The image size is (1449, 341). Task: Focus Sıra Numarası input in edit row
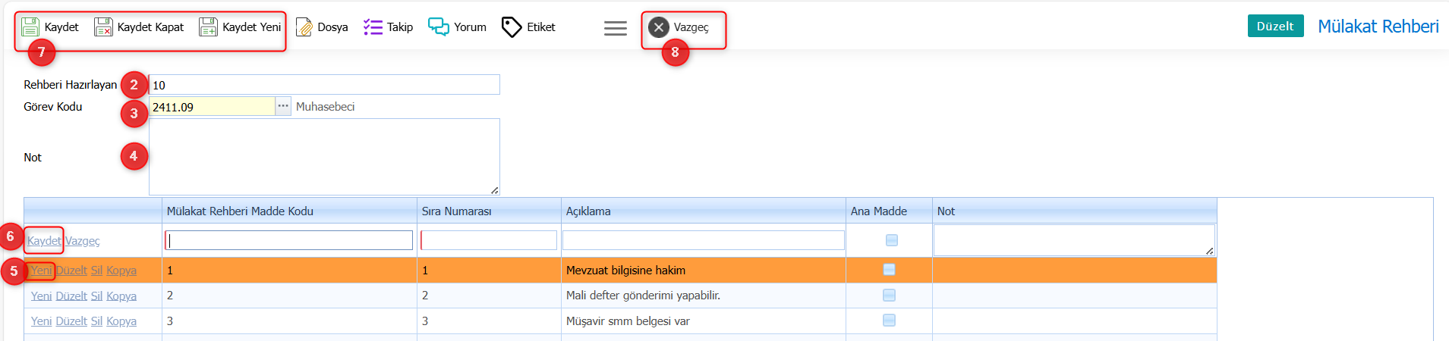click(489, 240)
